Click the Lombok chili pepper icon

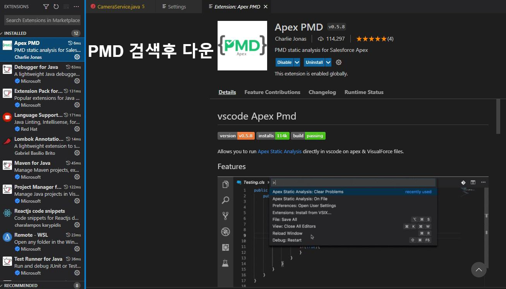pyautogui.click(x=7, y=141)
